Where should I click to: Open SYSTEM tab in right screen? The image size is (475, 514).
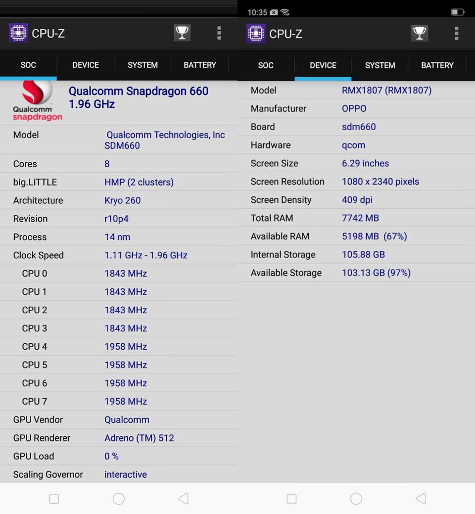[380, 65]
